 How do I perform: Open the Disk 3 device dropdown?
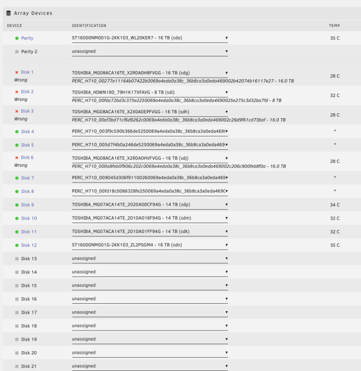[x=150, y=112]
